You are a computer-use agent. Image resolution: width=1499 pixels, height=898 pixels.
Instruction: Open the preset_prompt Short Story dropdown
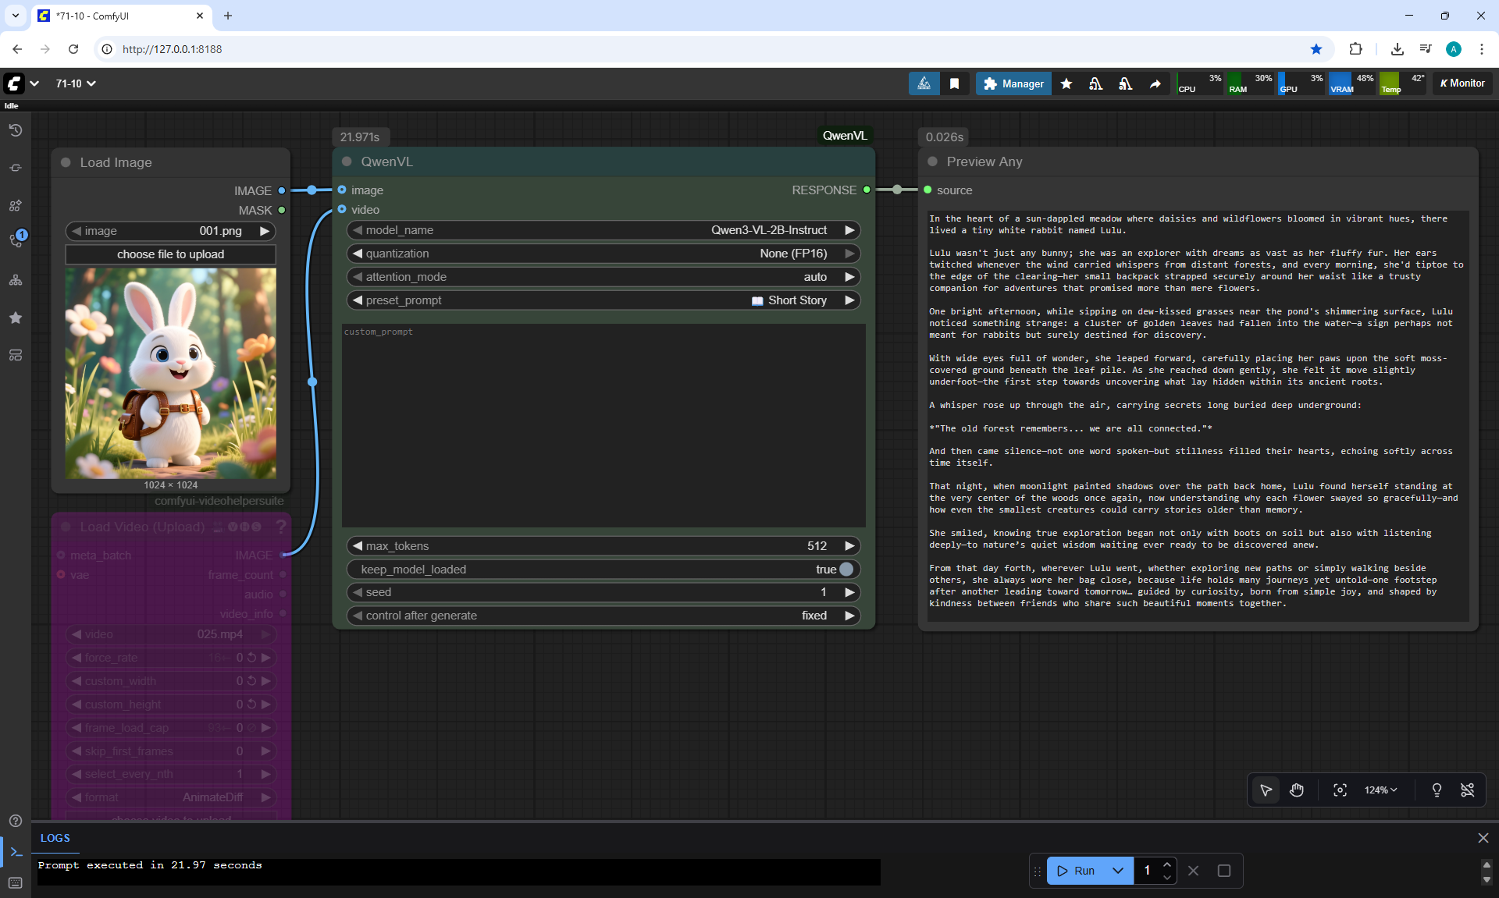[603, 300]
